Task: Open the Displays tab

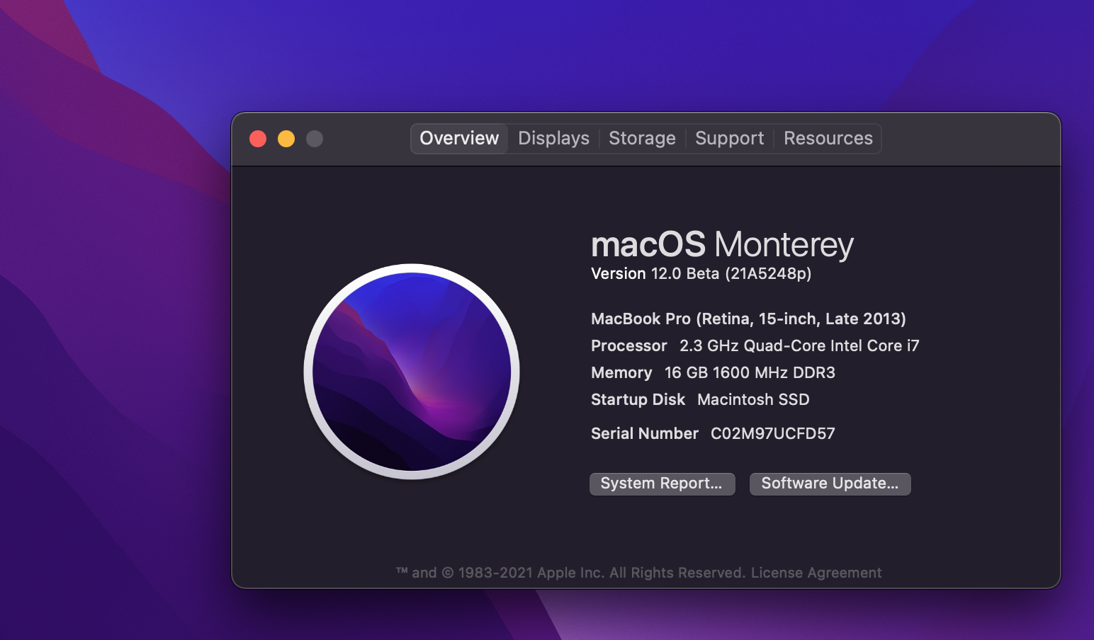Action: click(553, 138)
